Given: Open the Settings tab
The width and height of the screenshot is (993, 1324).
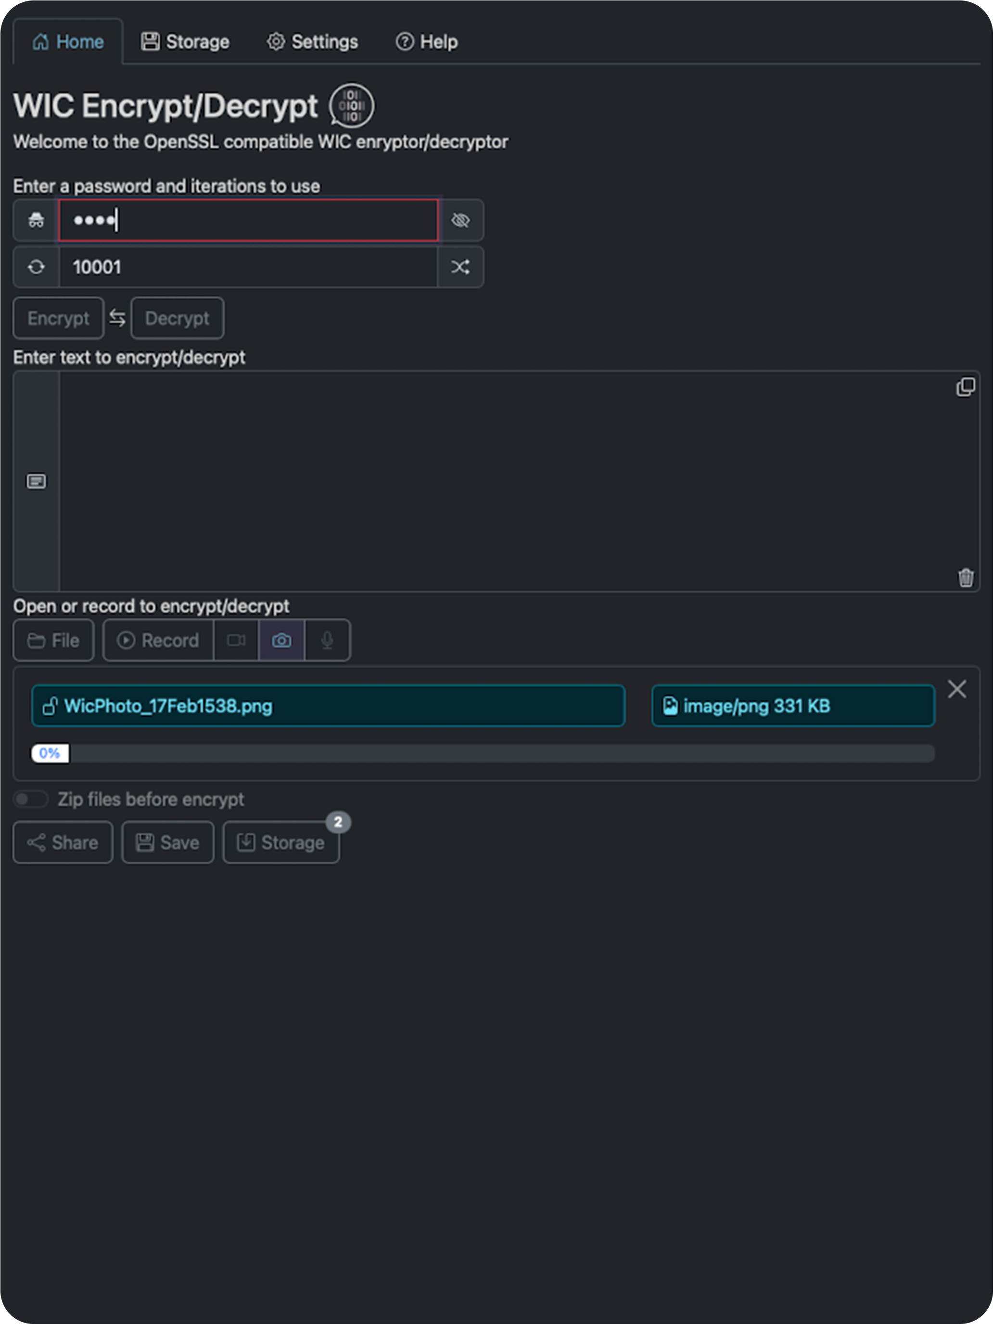Looking at the screenshot, I should [312, 42].
